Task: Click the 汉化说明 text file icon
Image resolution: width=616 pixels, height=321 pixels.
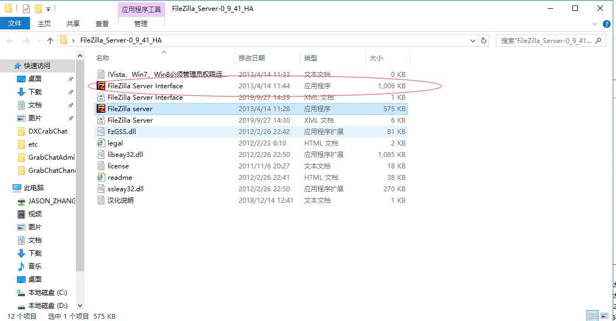Action: (x=101, y=200)
